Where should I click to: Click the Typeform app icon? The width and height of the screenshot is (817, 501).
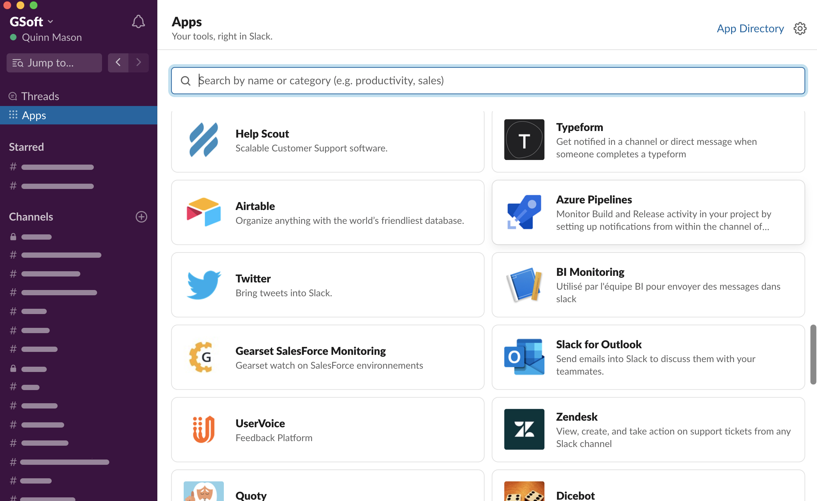(x=524, y=139)
